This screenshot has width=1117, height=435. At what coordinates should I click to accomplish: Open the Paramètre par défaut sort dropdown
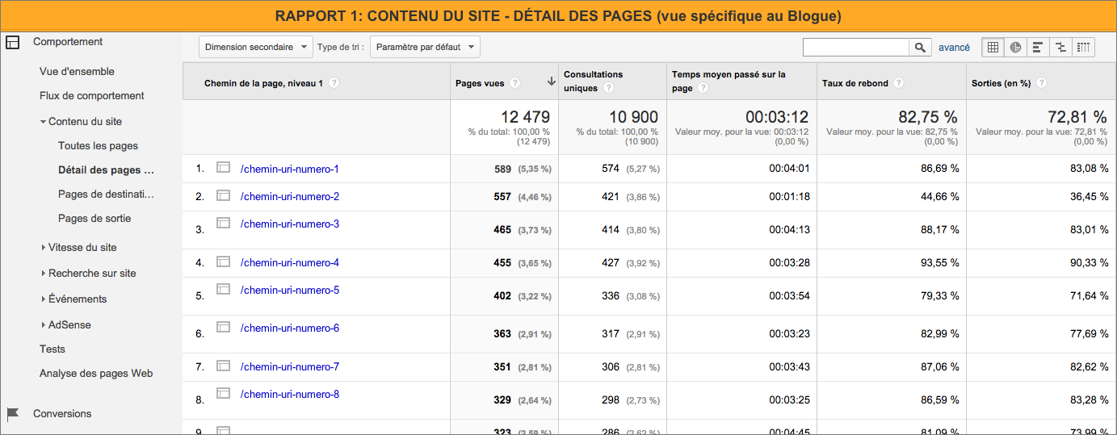click(425, 48)
